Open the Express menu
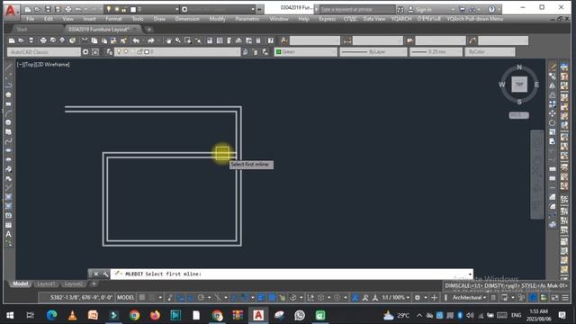The image size is (576, 324). pos(327,19)
